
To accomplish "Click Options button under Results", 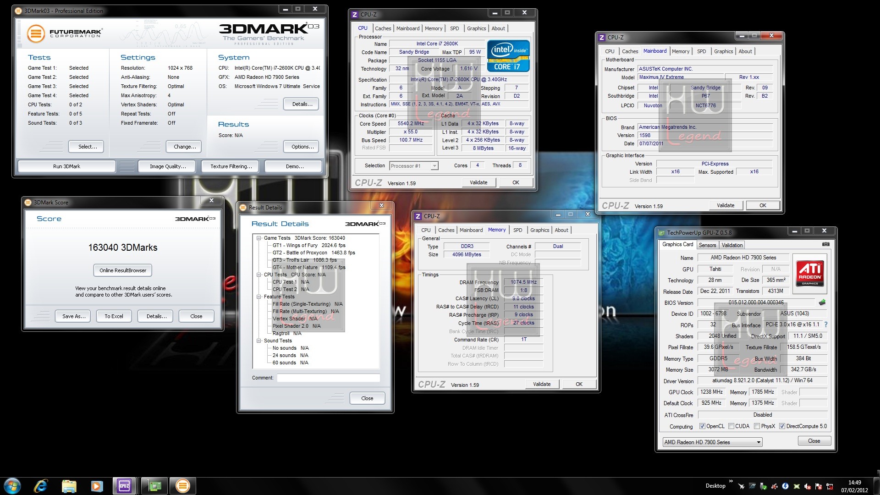I will click(x=301, y=147).
